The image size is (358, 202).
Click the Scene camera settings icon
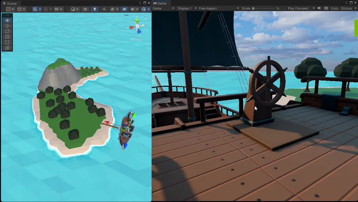pos(132,9)
